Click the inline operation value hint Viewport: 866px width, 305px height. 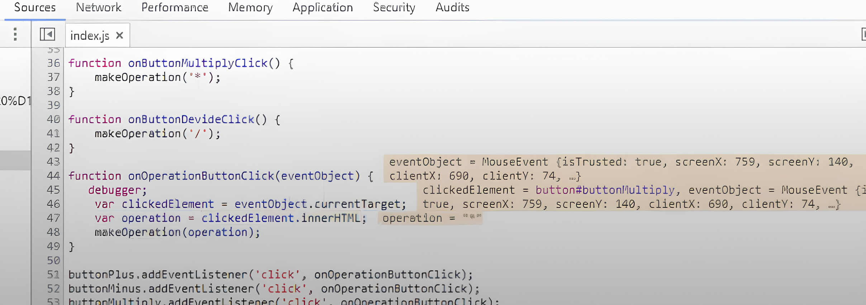[x=430, y=218]
